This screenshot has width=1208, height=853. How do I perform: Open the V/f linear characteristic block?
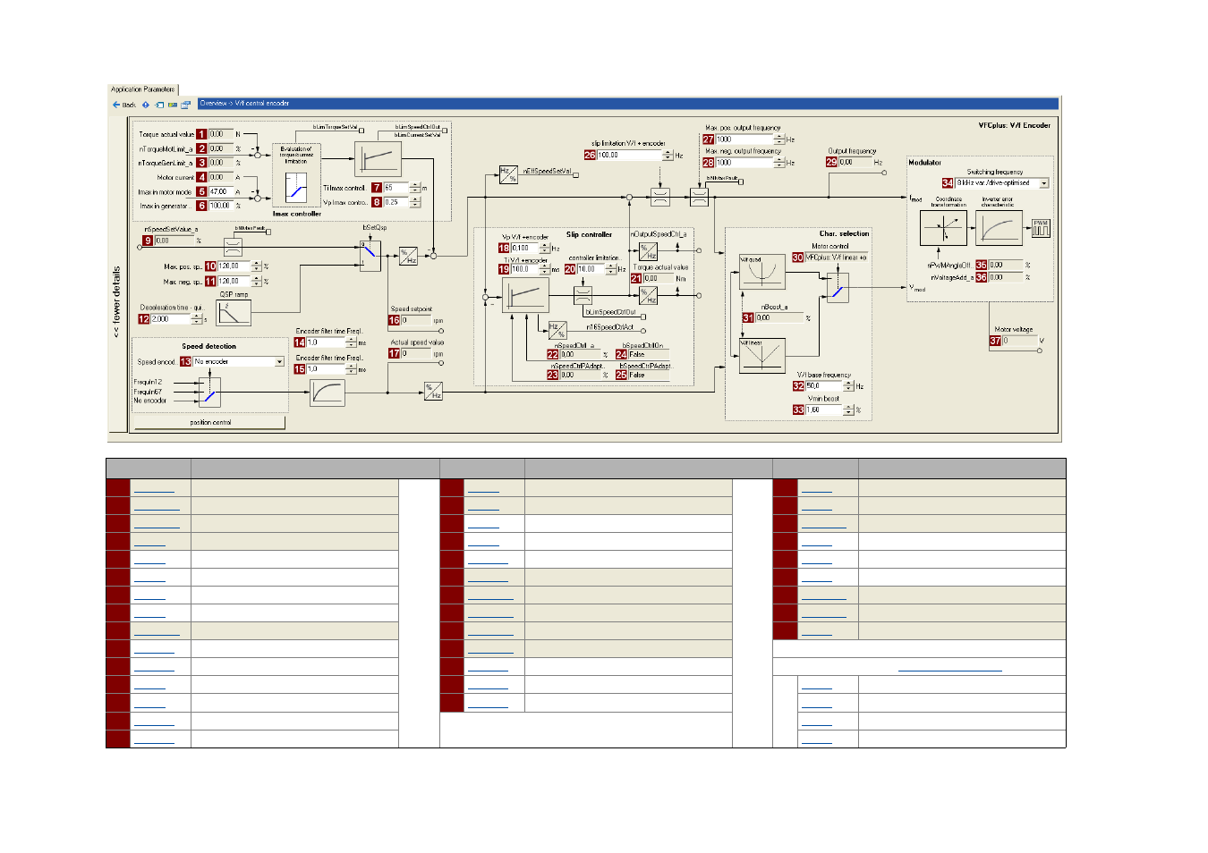(x=761, y=355)
